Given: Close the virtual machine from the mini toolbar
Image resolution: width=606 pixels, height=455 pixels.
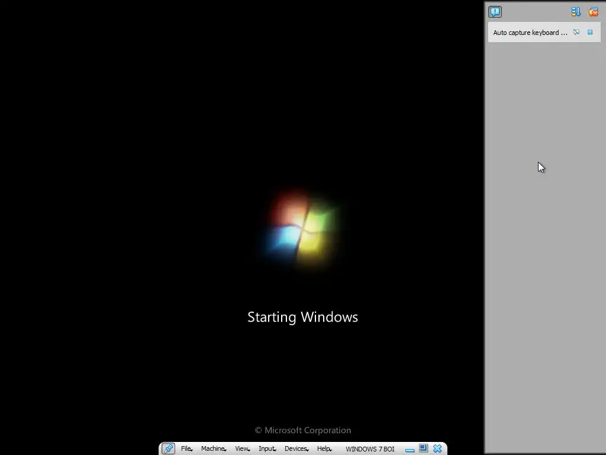Looking at the screenshot, I should pyautogui.click(x=437, y=448).
